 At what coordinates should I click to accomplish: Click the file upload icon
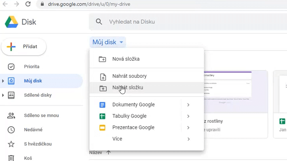pos(103,77)
